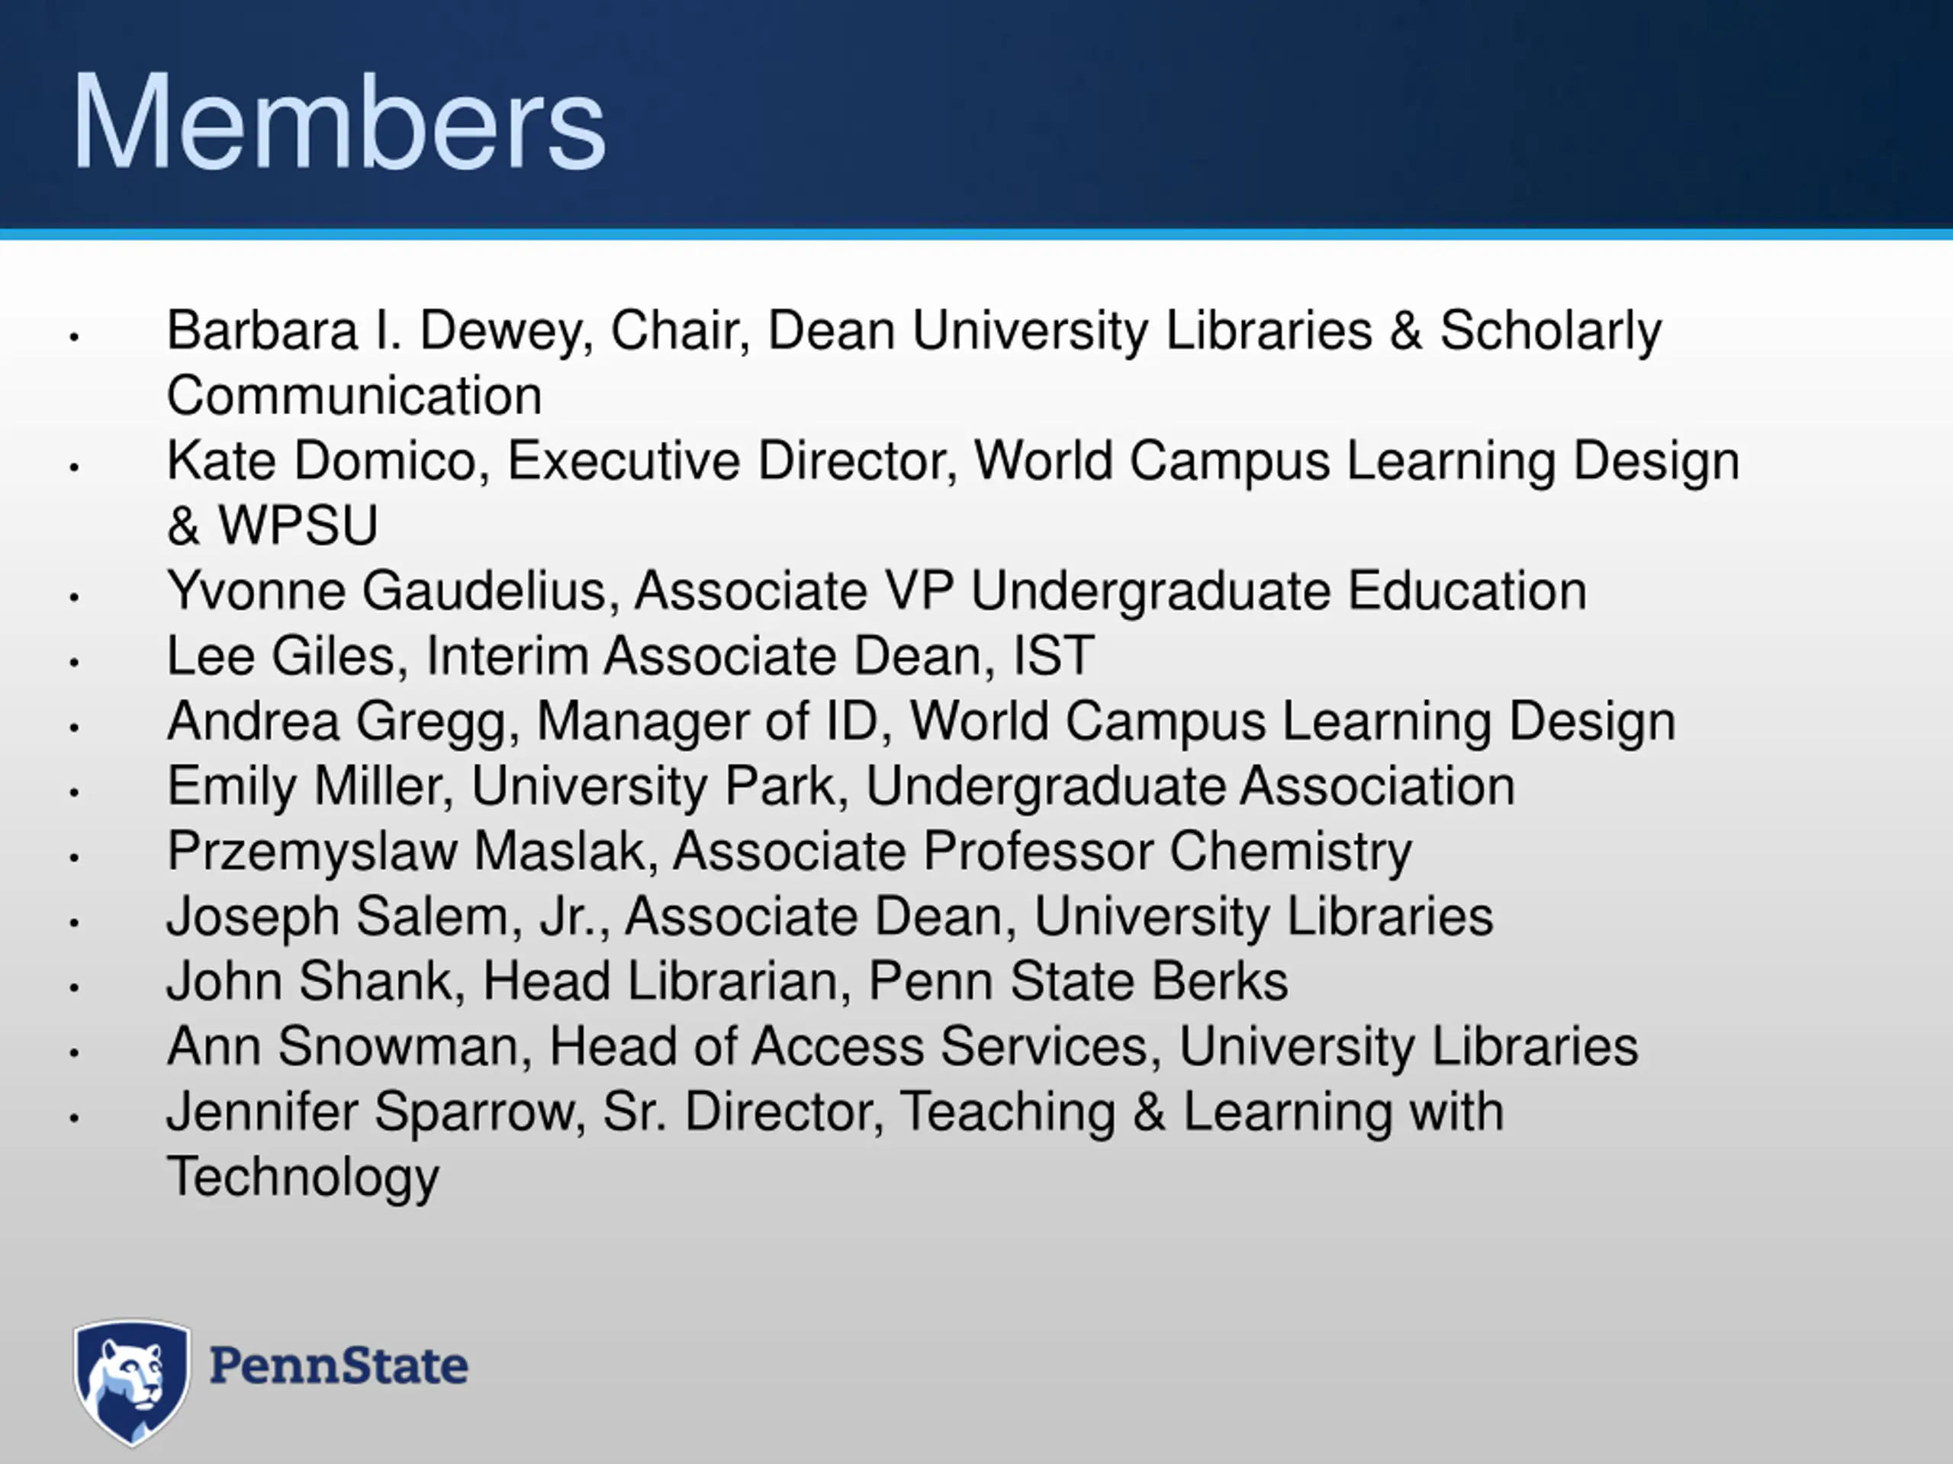1953x1464 pixels.
Task: Click the Przemyslaw Maslak entry
Action: 790,852
